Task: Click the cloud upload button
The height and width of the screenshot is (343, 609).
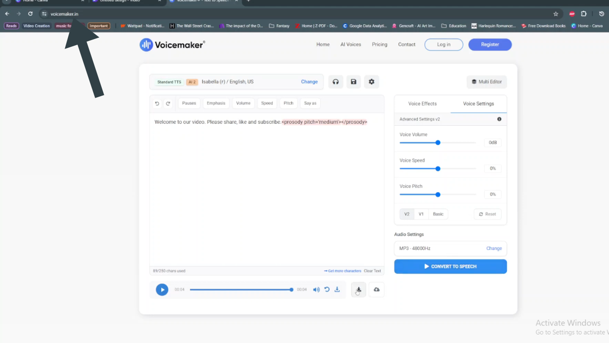Action: tap(376, 290)
